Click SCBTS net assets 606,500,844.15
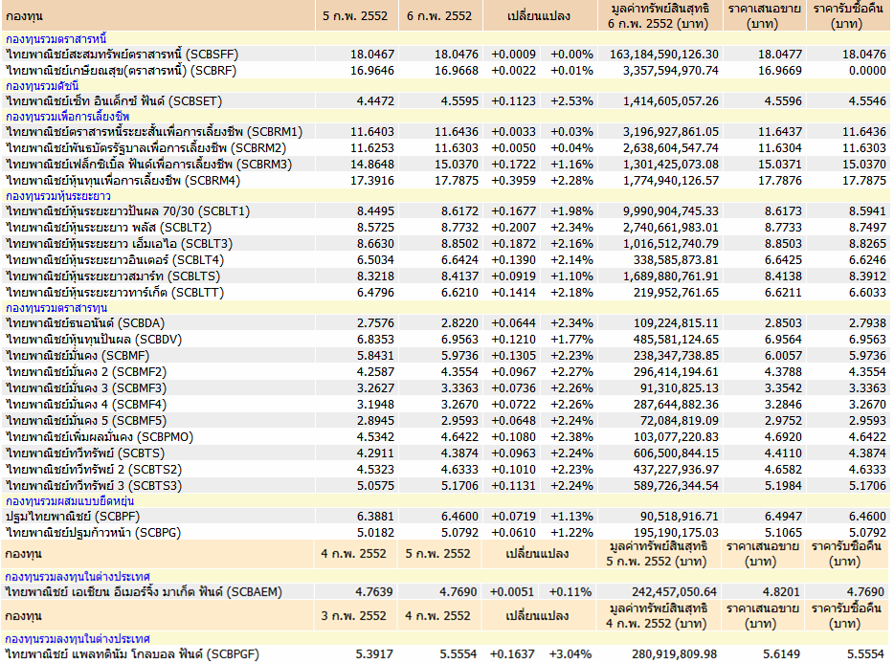The height and width of the screenshot is (663, 894). [x=676, y=453]
